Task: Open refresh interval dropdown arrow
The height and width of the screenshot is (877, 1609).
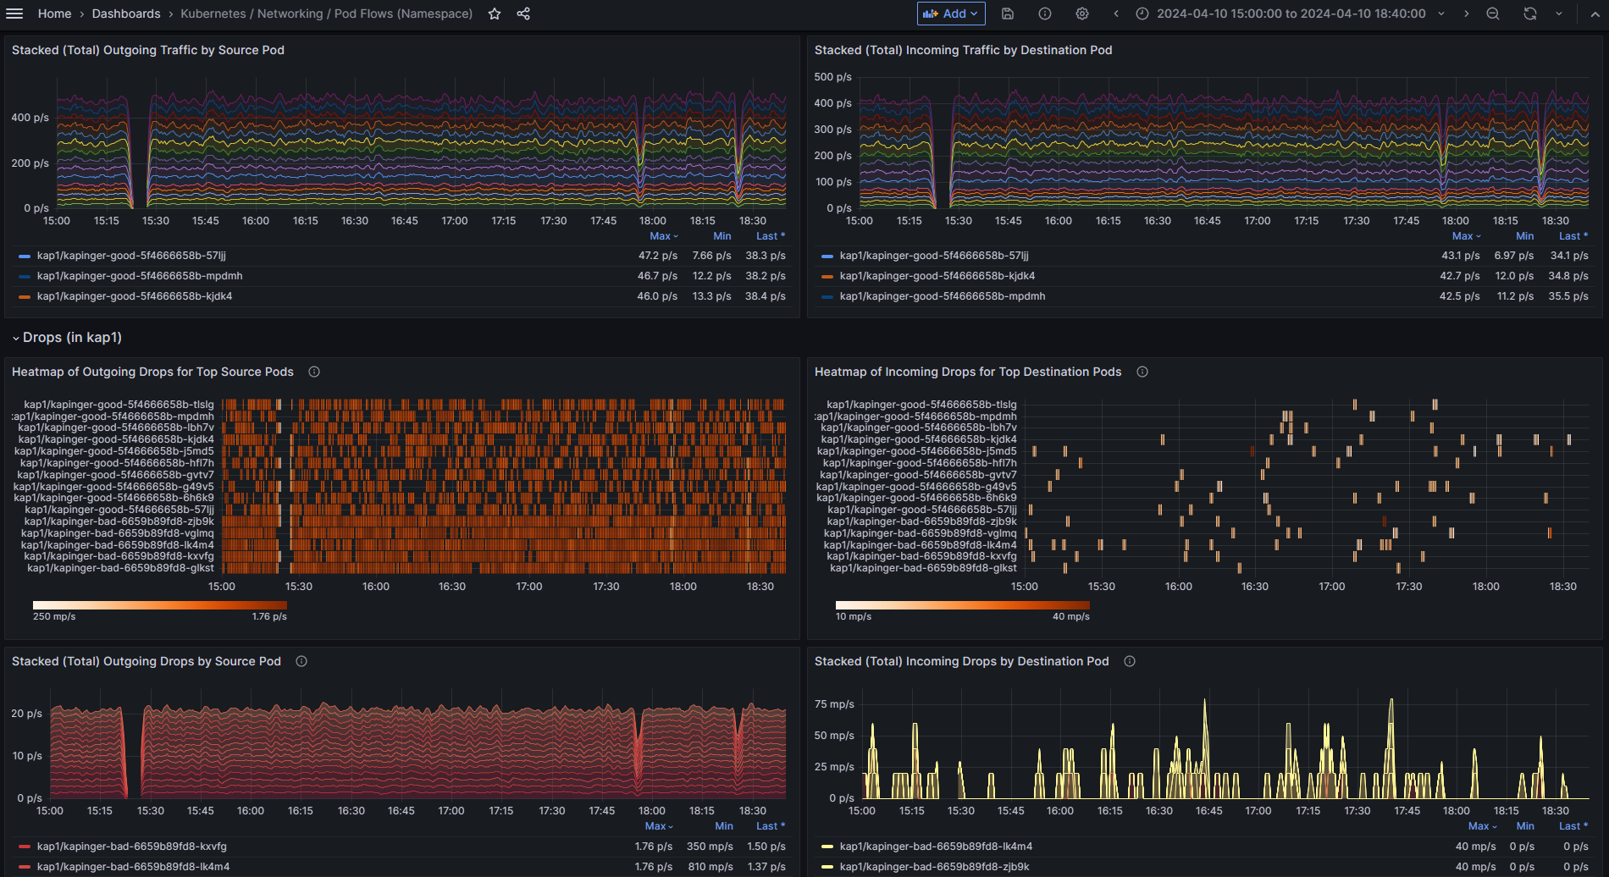Action: coord(1559,14)
